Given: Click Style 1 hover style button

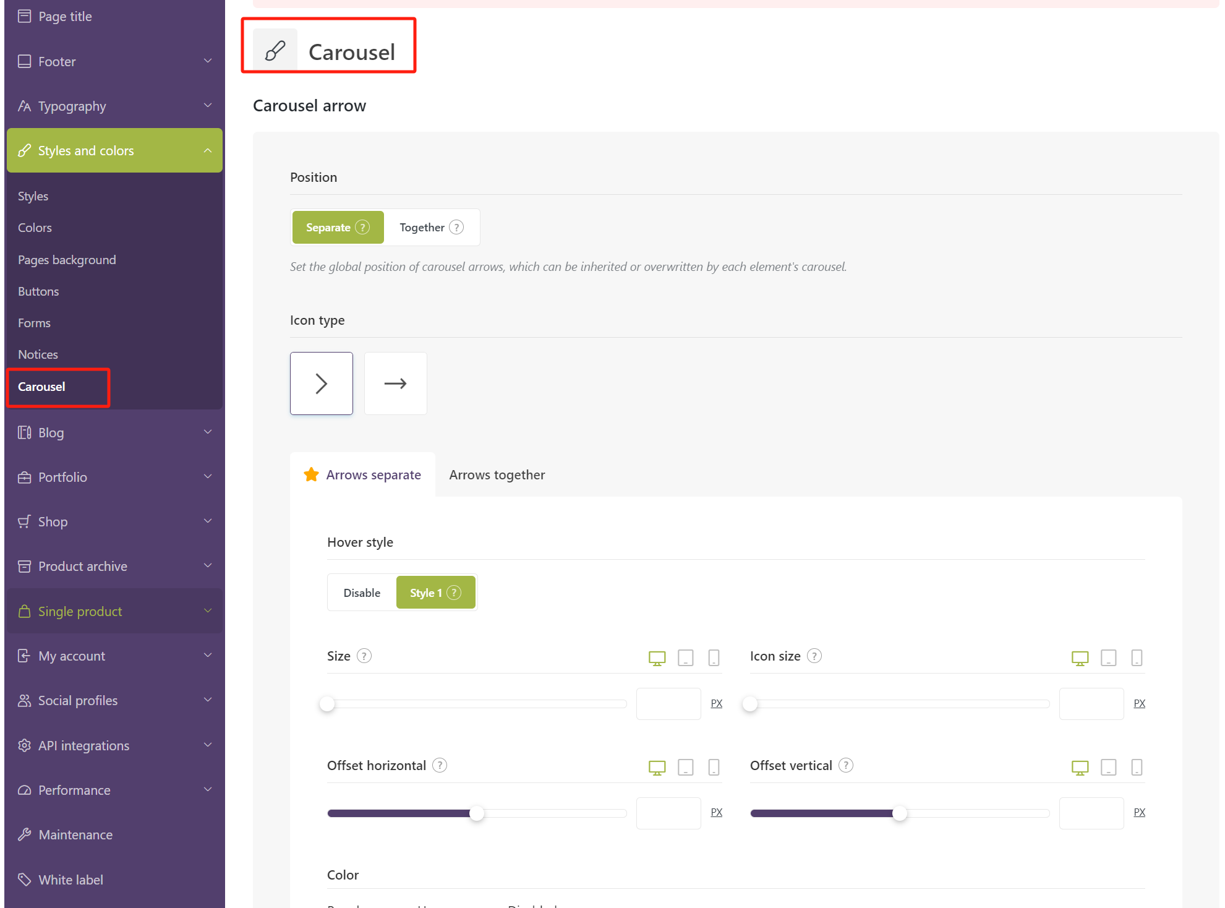Looking at the screenshot, I should [x=433, y=593].
